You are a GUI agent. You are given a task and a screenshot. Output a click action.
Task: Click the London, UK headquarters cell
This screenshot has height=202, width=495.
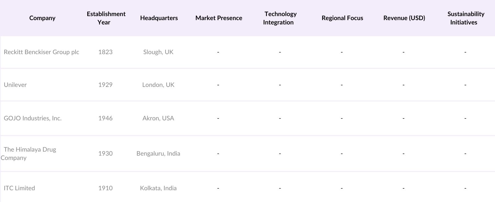tap(158, 85)
